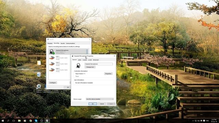
Task: Select Line 1 Virtual Audio Cable device
Action: [x=60, y=58]
